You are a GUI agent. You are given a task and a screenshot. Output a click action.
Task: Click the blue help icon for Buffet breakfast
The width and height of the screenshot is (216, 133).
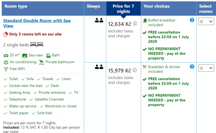(192, 20)
